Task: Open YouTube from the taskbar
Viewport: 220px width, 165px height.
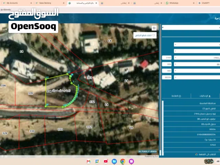Action: click(x=106, y=161)
